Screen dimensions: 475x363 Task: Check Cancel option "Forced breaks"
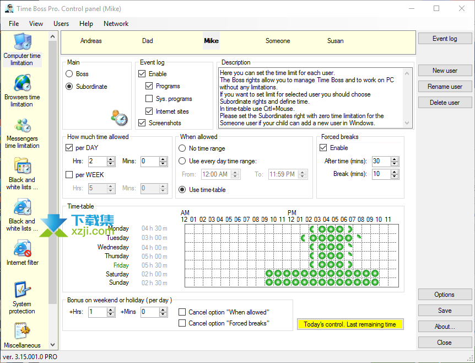[182, 323]
